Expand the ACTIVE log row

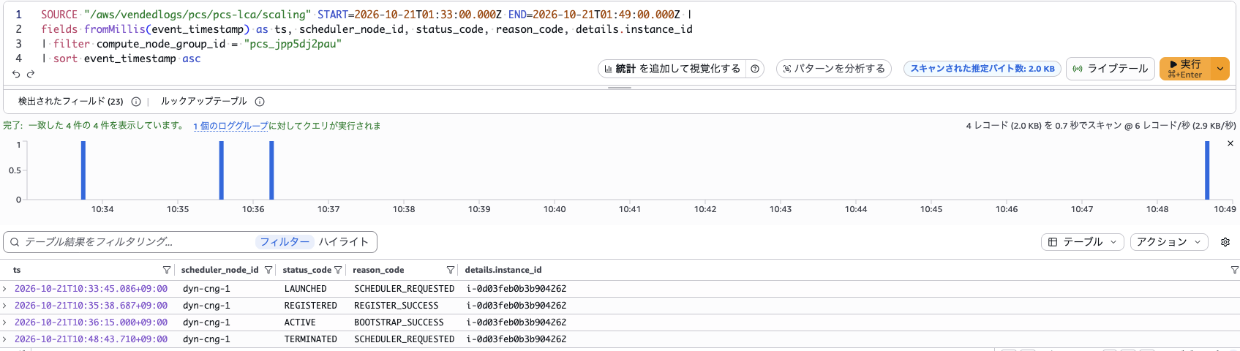coord(5,322)
